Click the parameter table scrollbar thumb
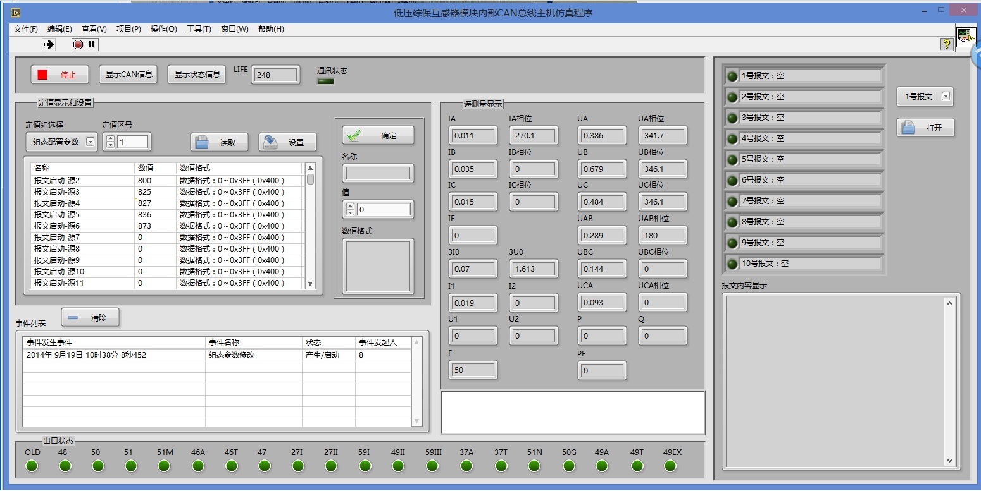This screenshot has height=491, width=981. 311,179
